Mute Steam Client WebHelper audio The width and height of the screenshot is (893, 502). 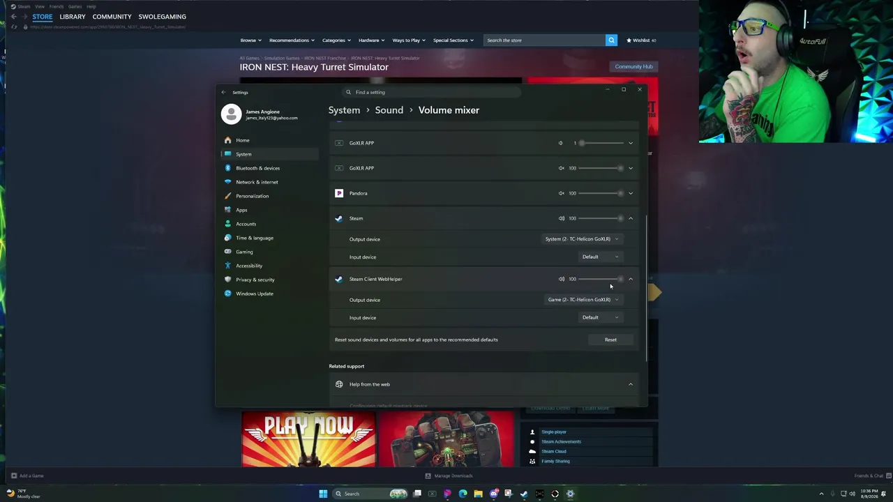pyautogui.click(x=561, y=279)
